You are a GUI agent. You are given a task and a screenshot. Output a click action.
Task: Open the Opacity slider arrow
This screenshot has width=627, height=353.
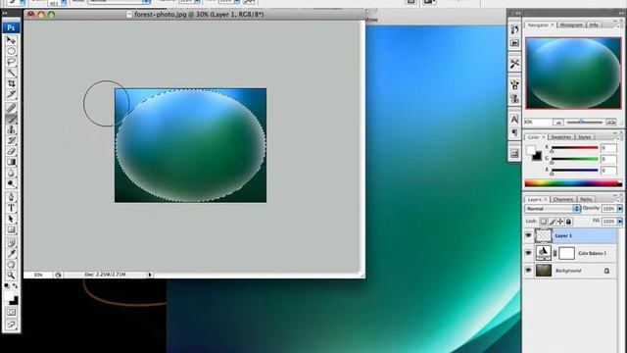click(620, 209)
